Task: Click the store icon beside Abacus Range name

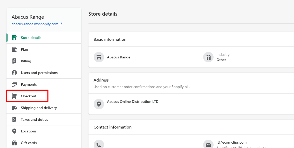Action: point(99,57)
